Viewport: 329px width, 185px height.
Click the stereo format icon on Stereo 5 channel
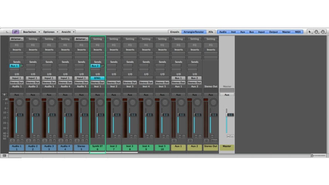(77, 140)
